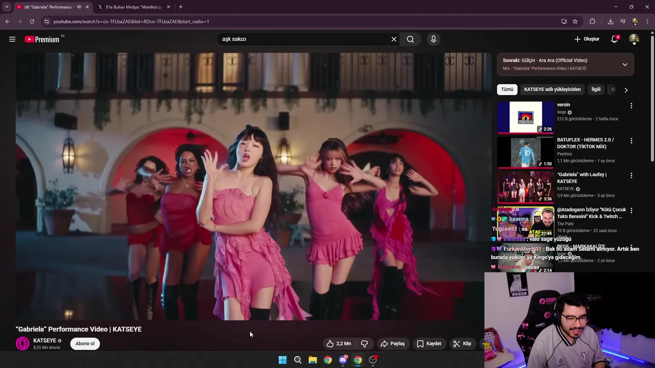Click the "Gabriela" with Laufey thumbnail
This screenshot has height=368, width=655.
pyautogui.click(x=526, y=187)
